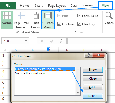
Task: Click the fx insert function icon
Action: (61, 41)
